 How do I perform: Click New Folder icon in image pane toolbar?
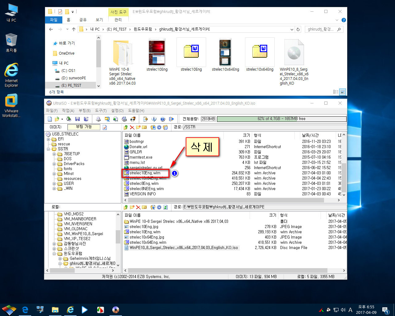pos(138,127)
